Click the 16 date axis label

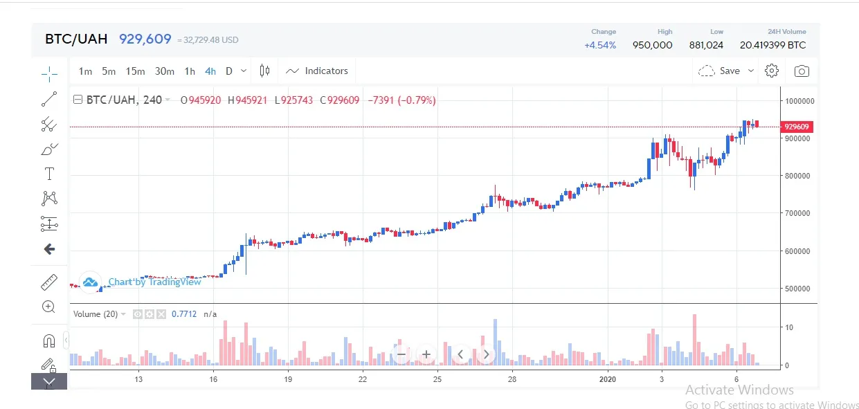[x=213, y=379]
